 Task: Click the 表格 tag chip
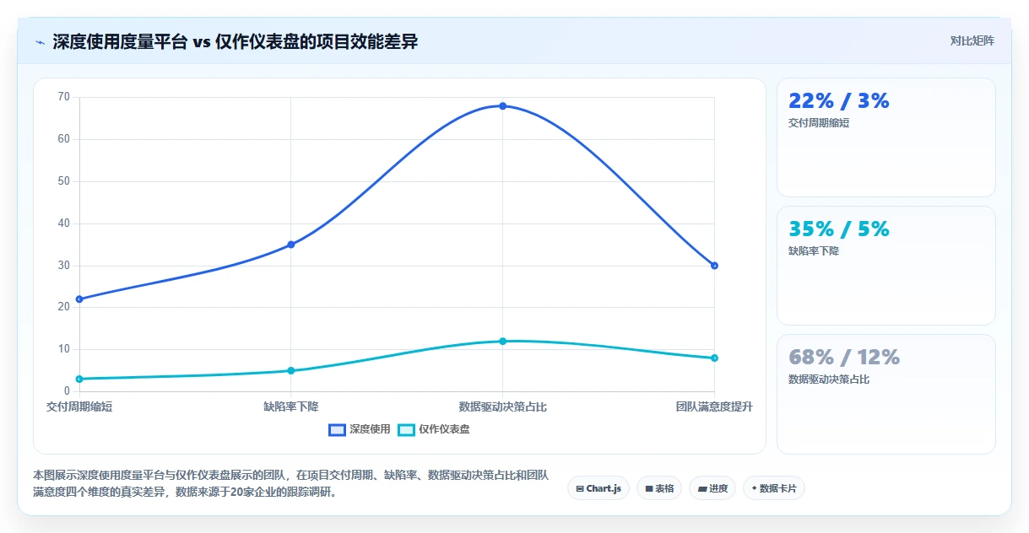(659, 488)
